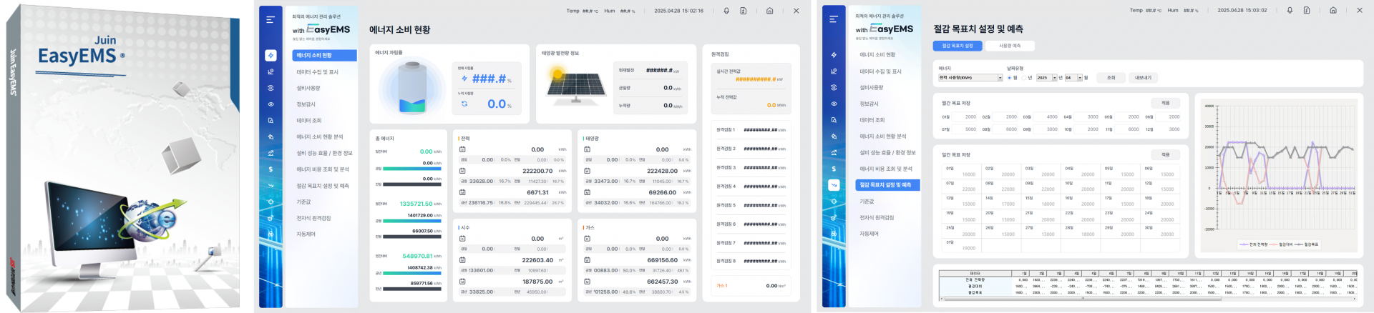Open 에너지 dropdown showing 전력 사용량(KWH)
Viewport: 1374px width, 313px height.
tap(970, 78)
